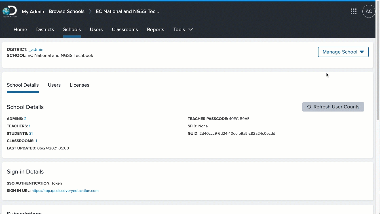Click the SFID value None
This screenshot has width=380, height=214.
click(203, 126)
